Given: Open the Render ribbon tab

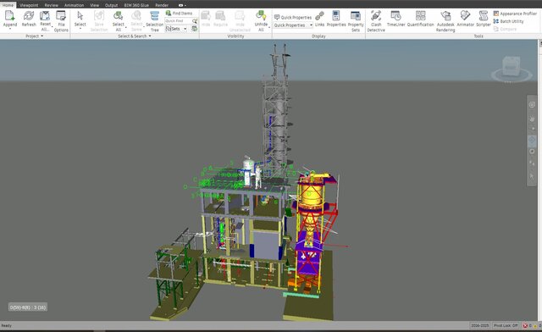Looking at the screenshot, I should pyautogui.click(x=162, y=5).
